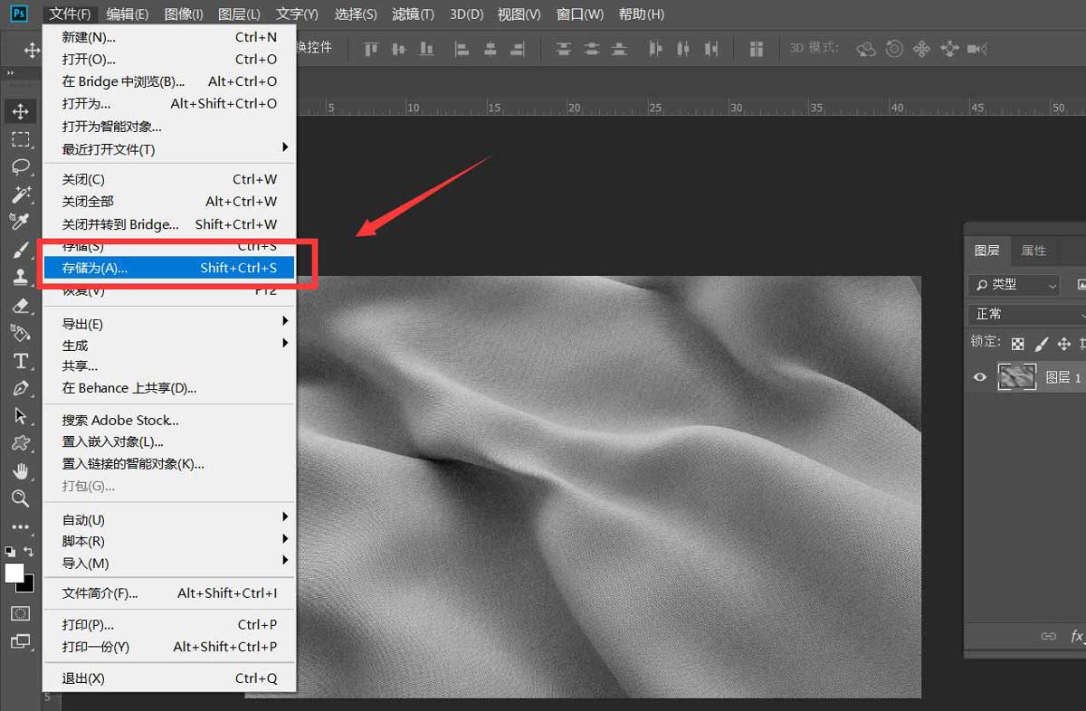Choose 搜索 Adobe Stock... menu entry
The image size is (1086, 711).
click(169, 420)
